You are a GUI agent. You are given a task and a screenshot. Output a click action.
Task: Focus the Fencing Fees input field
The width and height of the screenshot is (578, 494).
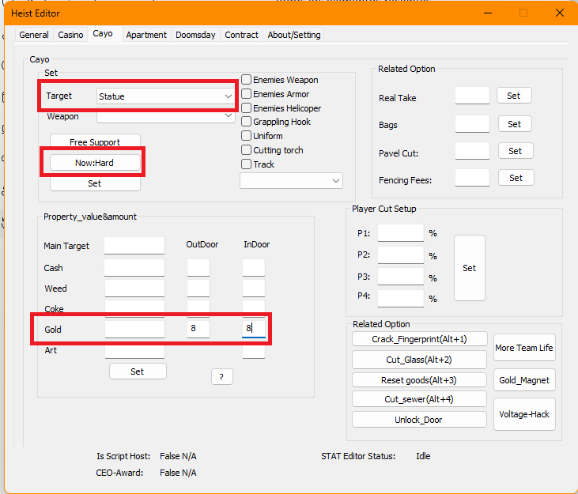[472, 178]
